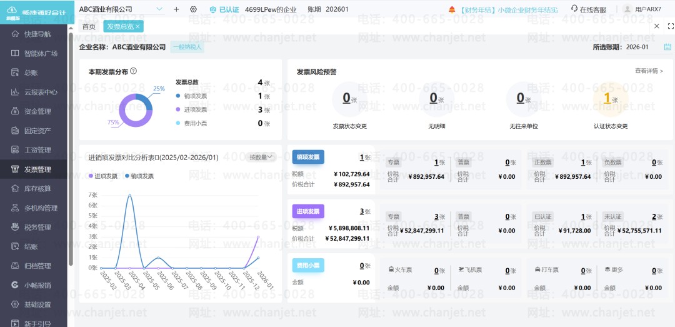675x327 pixels.
Task: Click the 进项发票 purple button
Action: pos(307,211)
